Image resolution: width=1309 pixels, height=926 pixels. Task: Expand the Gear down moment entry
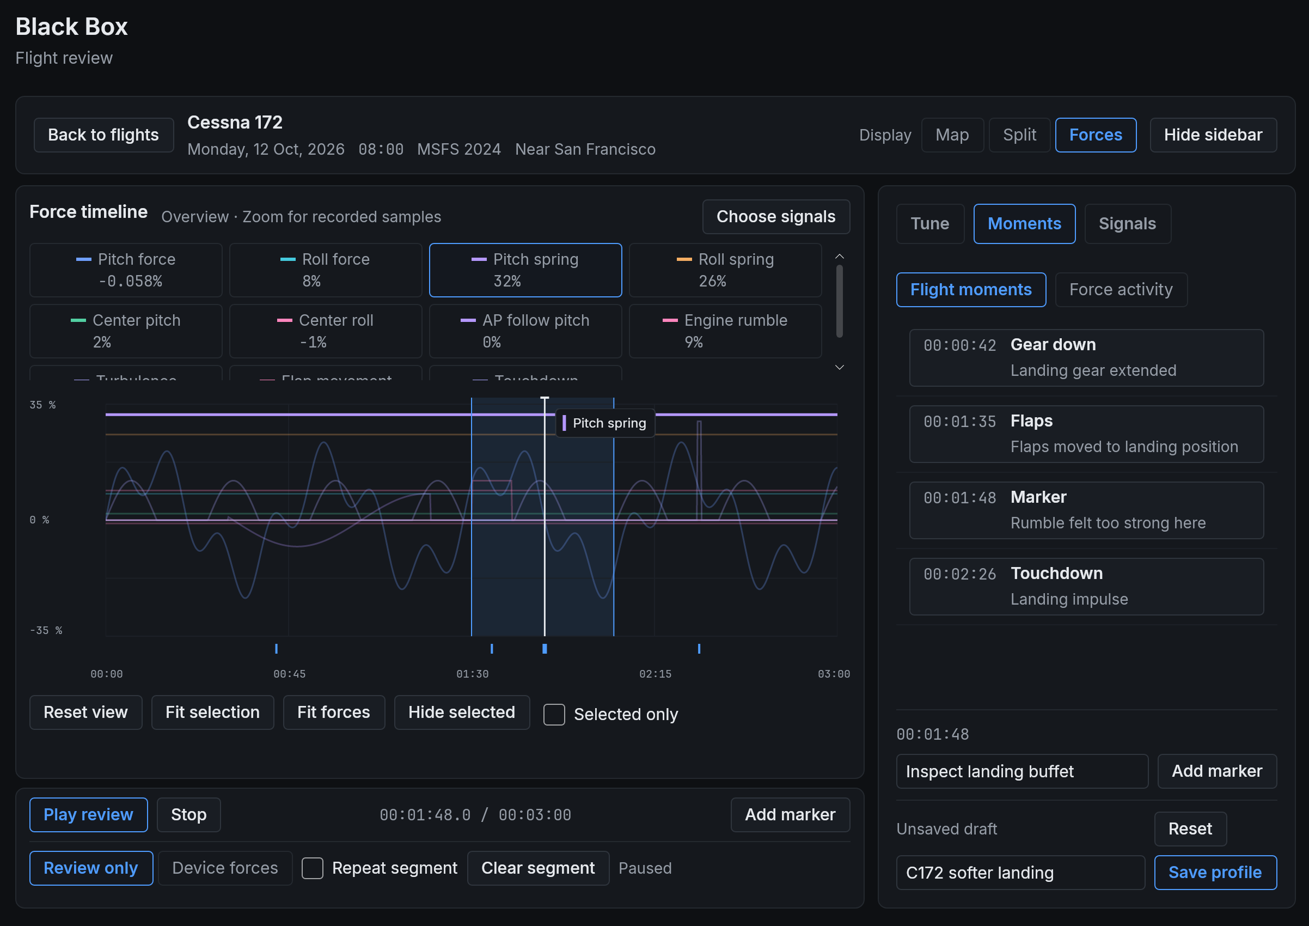1086,357
